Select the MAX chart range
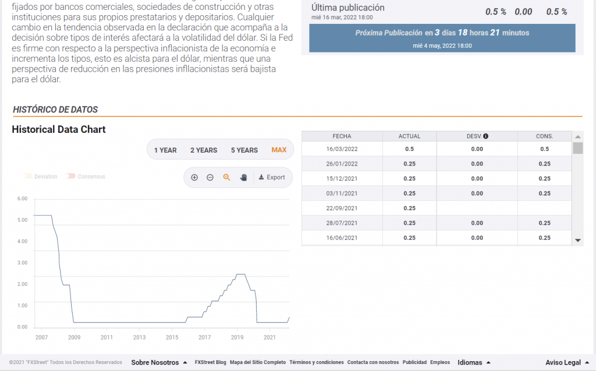Image resolution: width=596 pixels, height=371 pixels. click(x=279, y=150)
